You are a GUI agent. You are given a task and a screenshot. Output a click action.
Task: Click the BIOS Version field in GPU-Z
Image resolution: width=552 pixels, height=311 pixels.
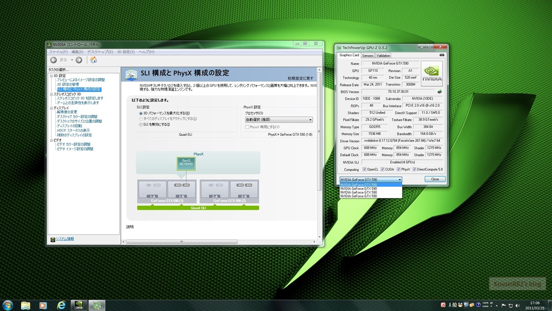[x=398, y=92]
